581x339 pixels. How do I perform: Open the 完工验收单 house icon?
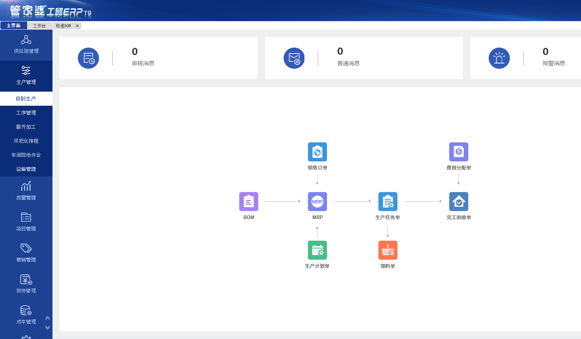point(459,202)
